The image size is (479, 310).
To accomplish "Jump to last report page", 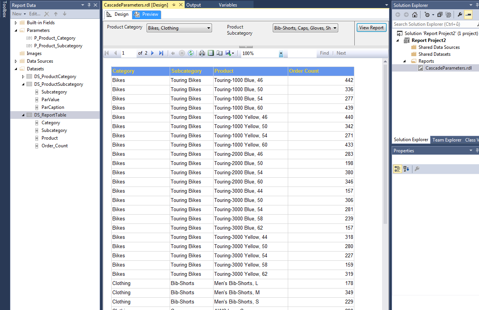I will [x=161, y=53].
